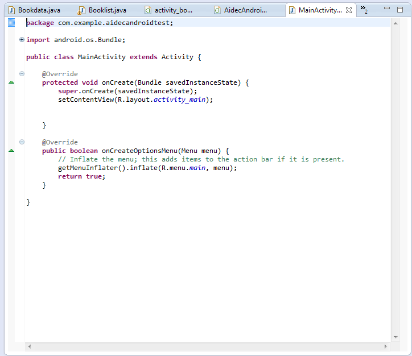Click savedInstanceState parameter in onCreate signature

point(201,82)
